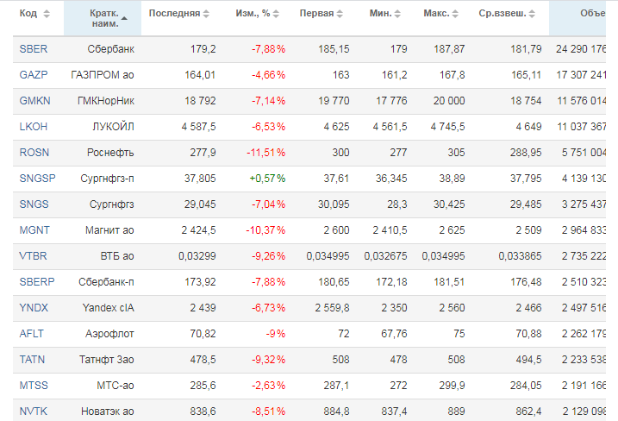Open the GMKN ticker link
The width and height of the screenshot is (618, 421).
[35, 101]
